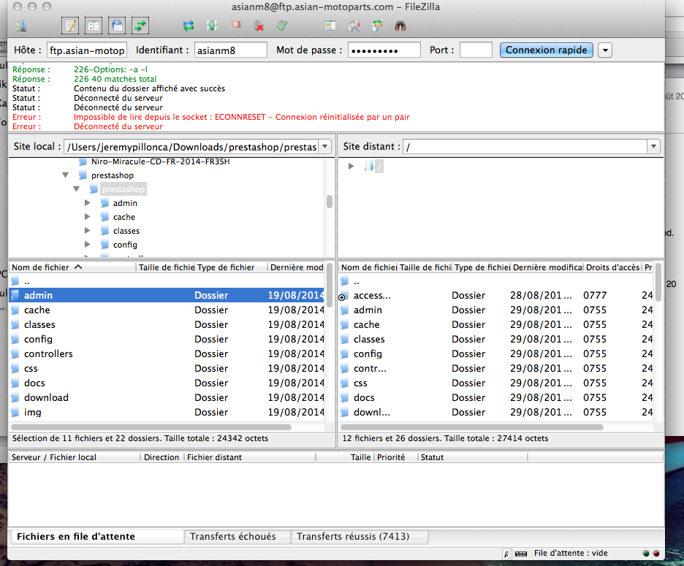Click the Connexion rapide button

tap(546, 50)
